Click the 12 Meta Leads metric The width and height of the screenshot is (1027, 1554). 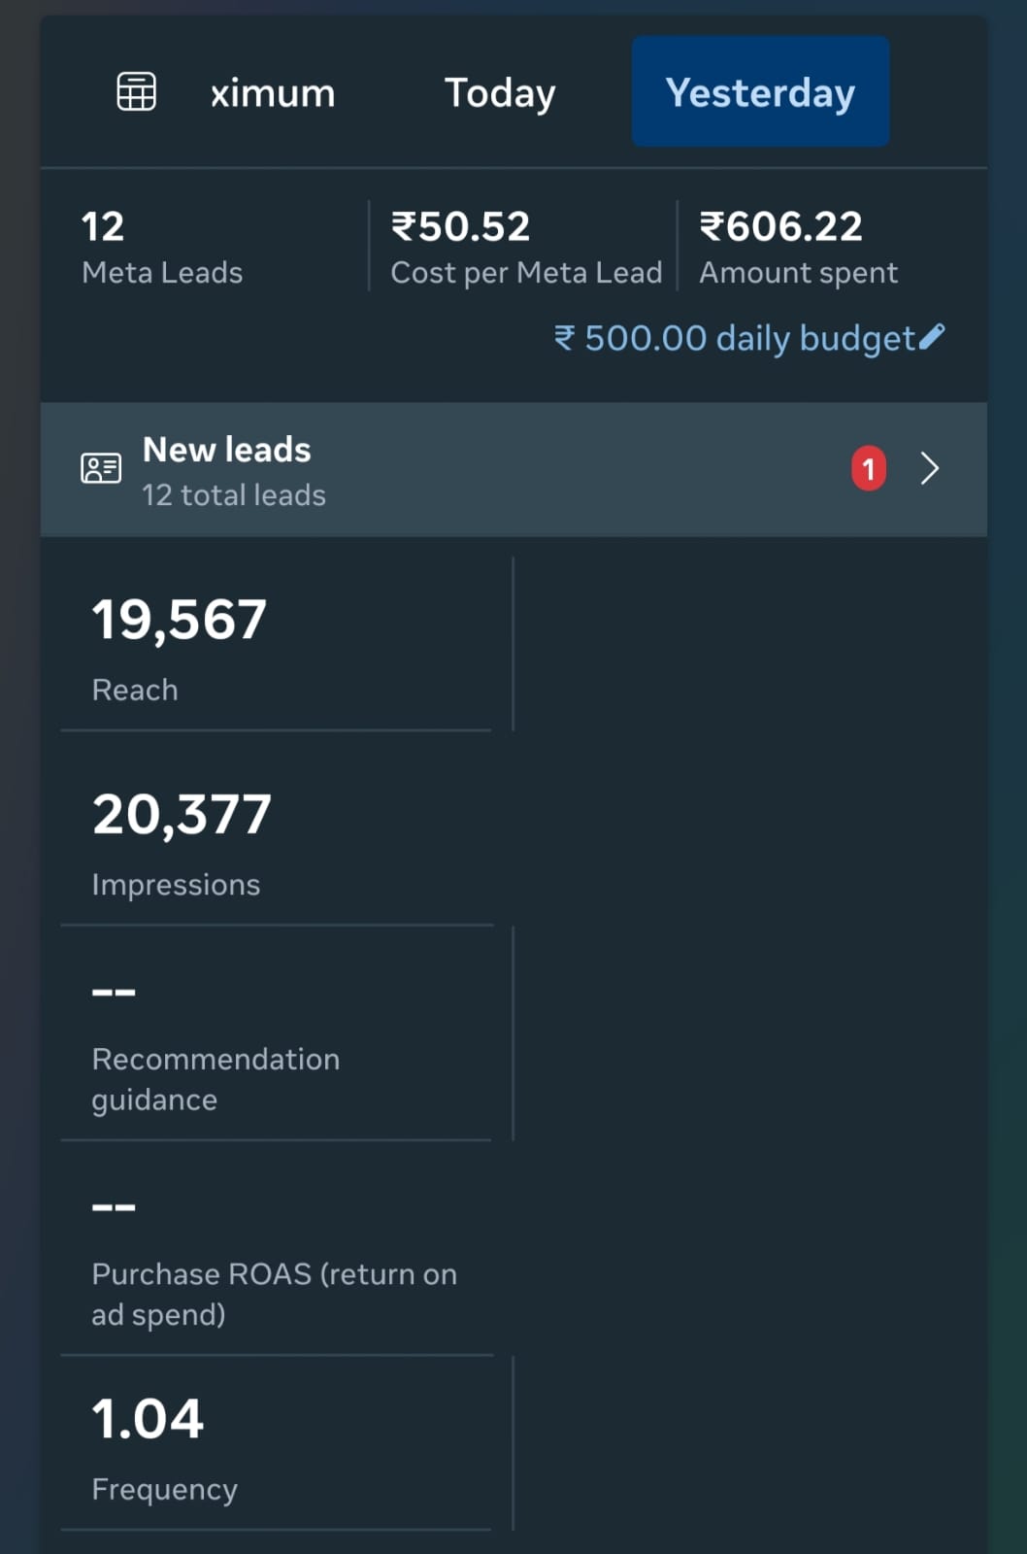pos(162,248)
